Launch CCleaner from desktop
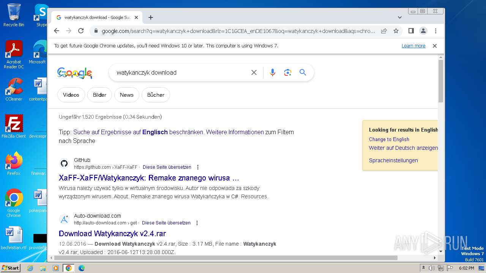Image resolution: width=486 pixels, height=273 pixels. [x=14, y=89]
